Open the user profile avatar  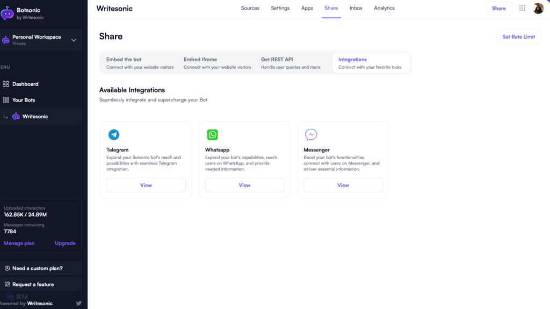pos(538,8)
